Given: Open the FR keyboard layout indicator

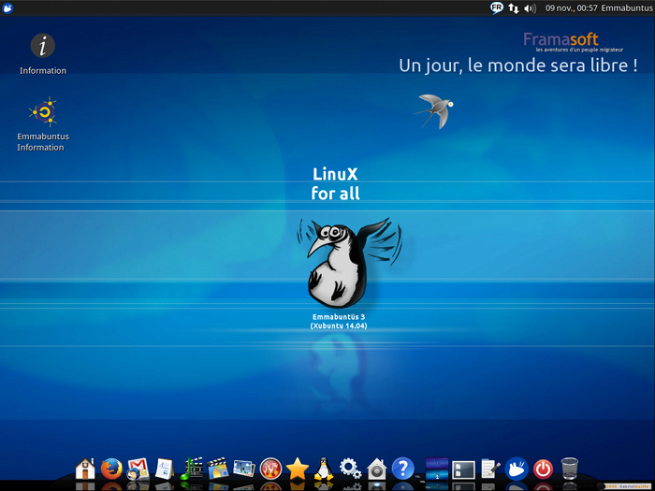Looking at the screenshot, I should [x=497, y=8].
